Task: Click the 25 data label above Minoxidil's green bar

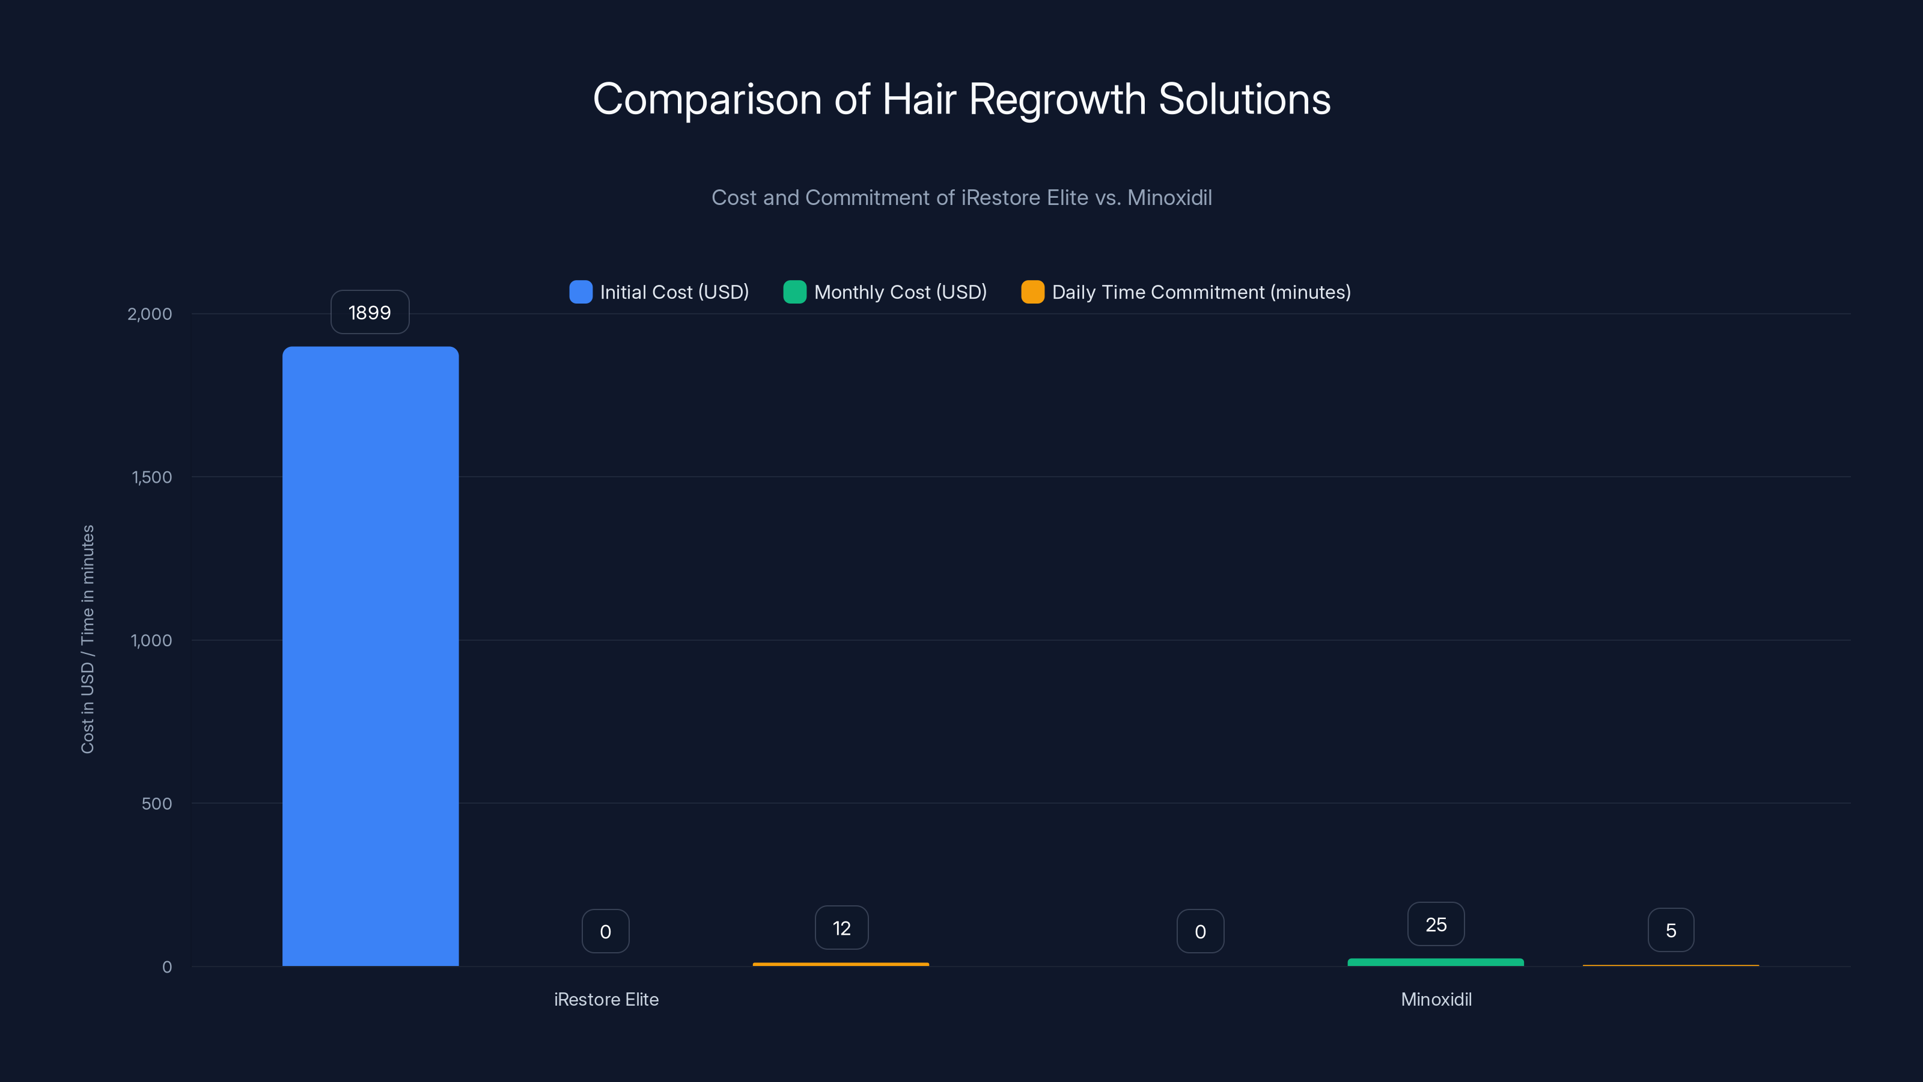Action: tap(1436, 924)
